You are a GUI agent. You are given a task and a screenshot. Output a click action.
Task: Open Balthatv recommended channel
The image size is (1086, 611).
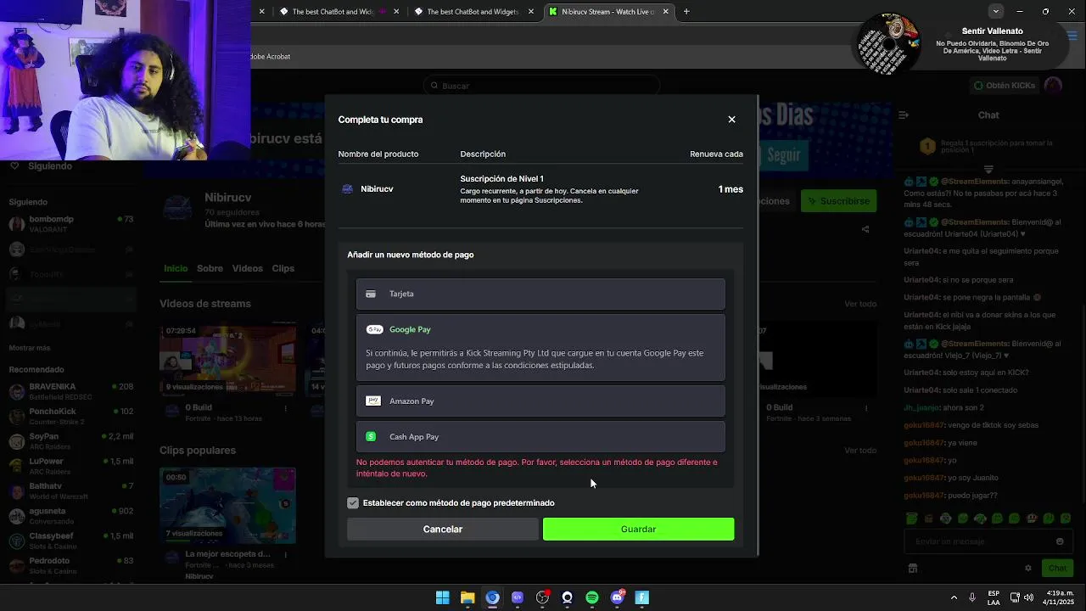click(x=72, y=490)
